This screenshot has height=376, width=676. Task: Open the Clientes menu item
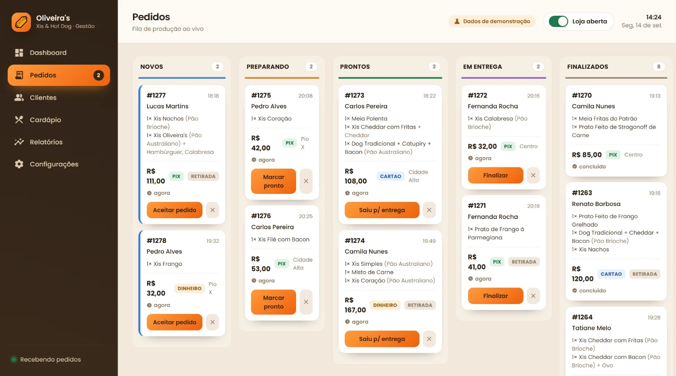(x=59, y=98)
